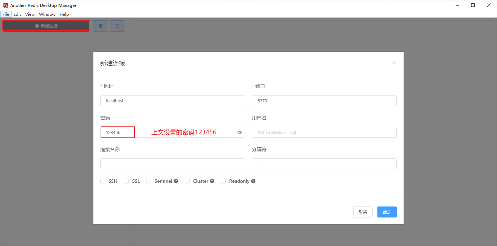Screen dimensions: 497x246
Task: Check the Sentinel option
Action: click(149, 181)
